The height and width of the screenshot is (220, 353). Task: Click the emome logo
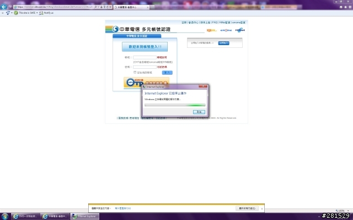click(226, 30)
